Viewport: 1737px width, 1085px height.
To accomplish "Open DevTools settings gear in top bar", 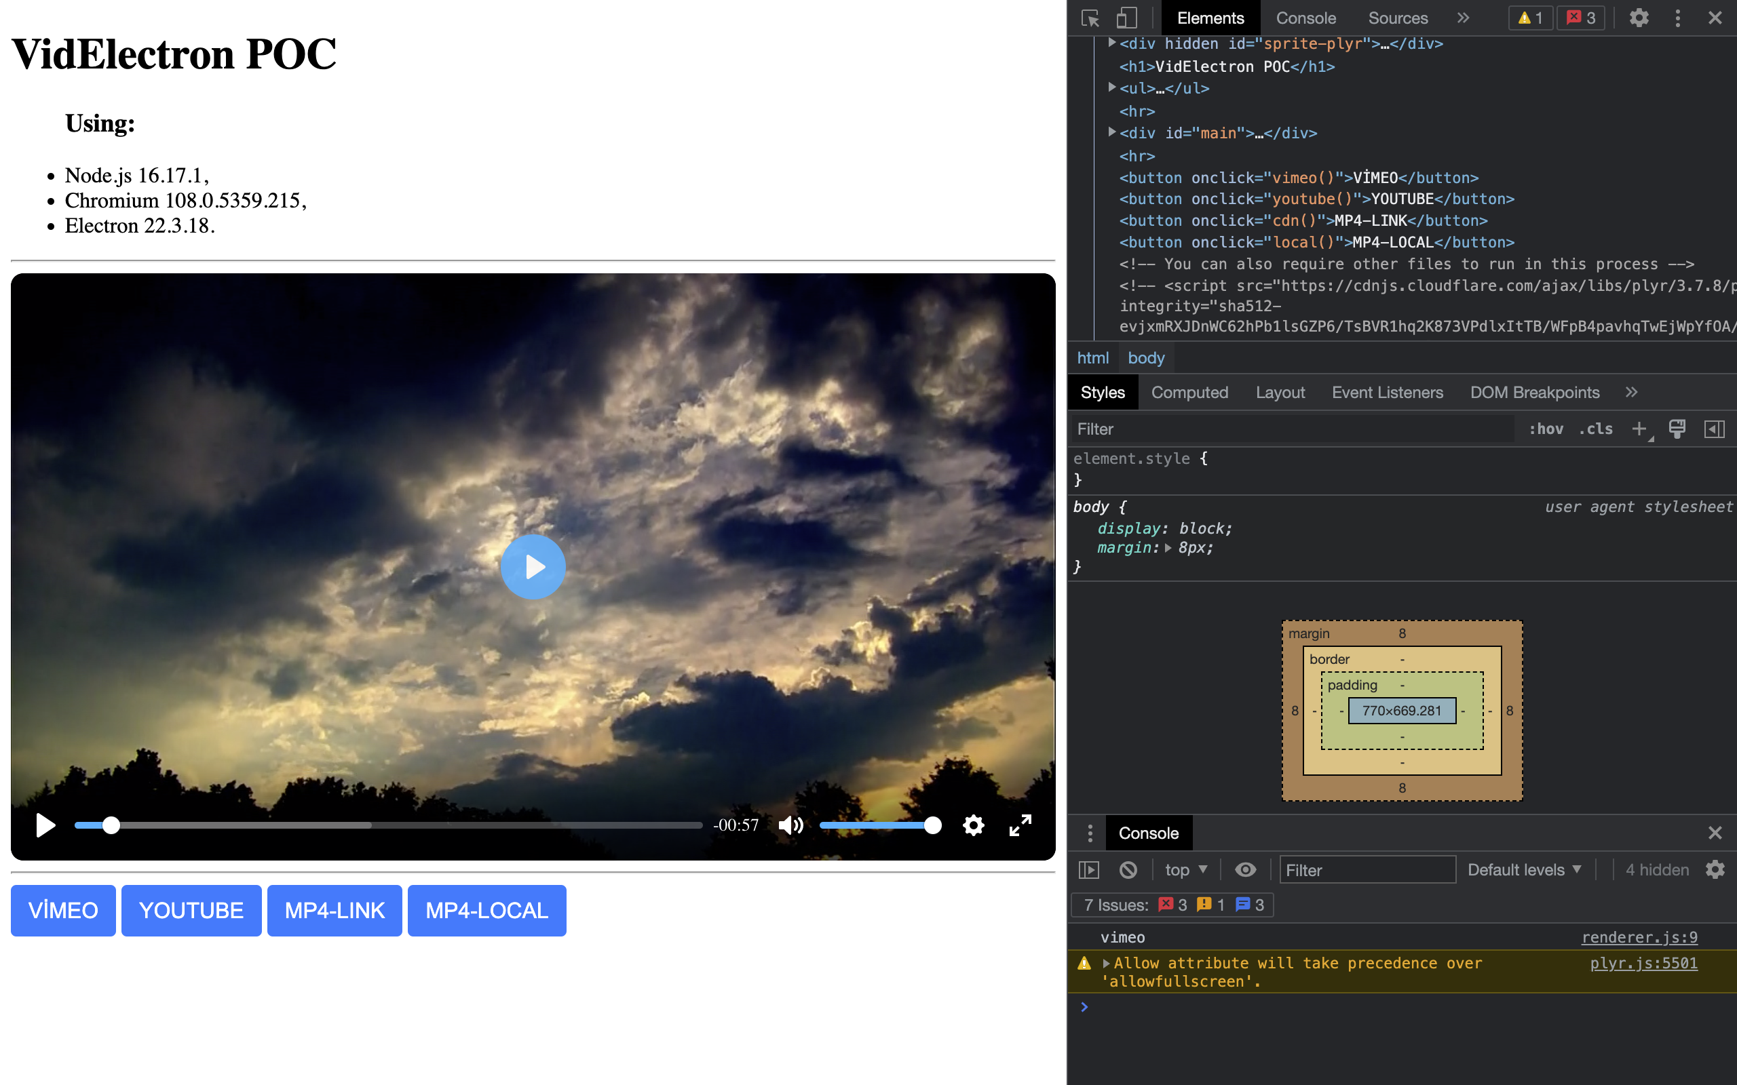I will (1639, 18).
